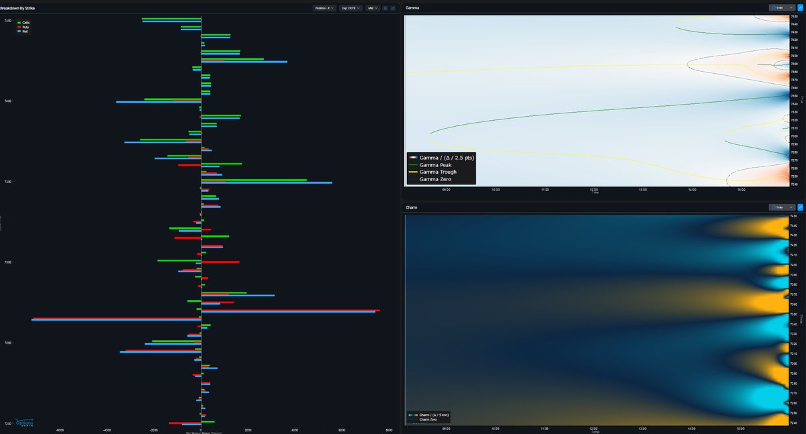Open the Charm panel time interval dropdown
Image resolution: width=806 pixels, height=434 pixels.
pos(782,207)
